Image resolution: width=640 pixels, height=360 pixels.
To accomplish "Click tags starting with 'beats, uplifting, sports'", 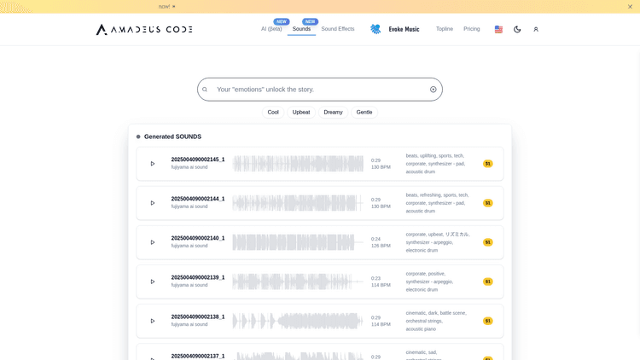I will [435, 164].
